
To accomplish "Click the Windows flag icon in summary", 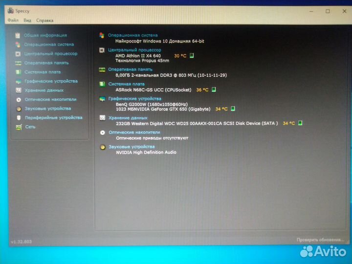I will pos(102,35).
